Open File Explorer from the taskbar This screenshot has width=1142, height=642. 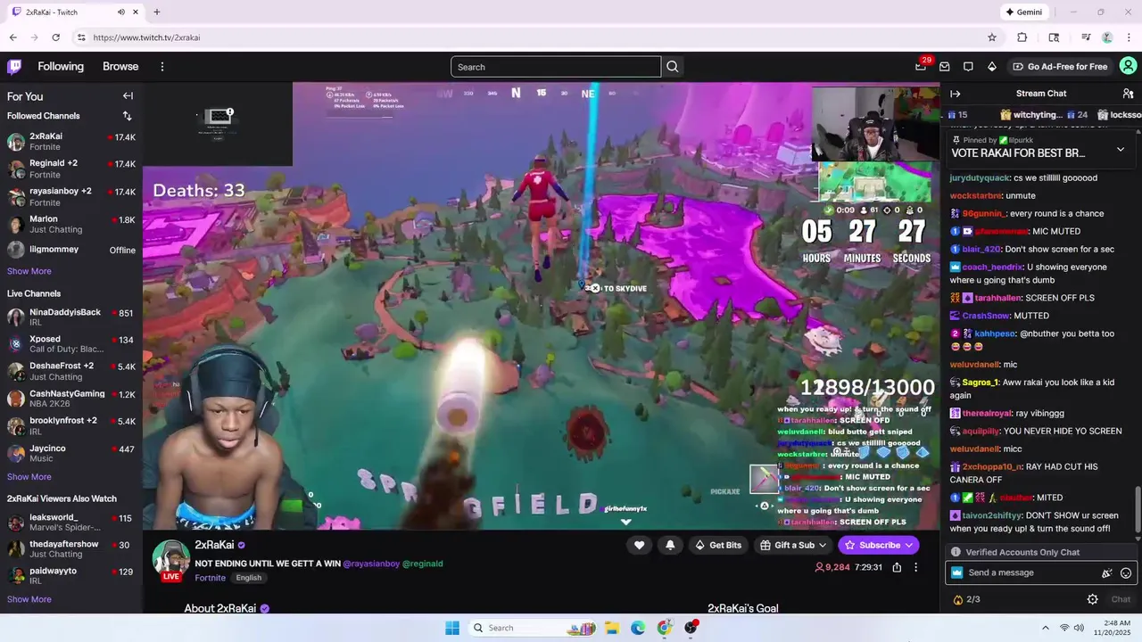pos(612,628)
